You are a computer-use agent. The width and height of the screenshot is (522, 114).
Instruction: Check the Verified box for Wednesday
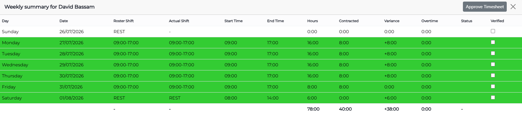493,64
